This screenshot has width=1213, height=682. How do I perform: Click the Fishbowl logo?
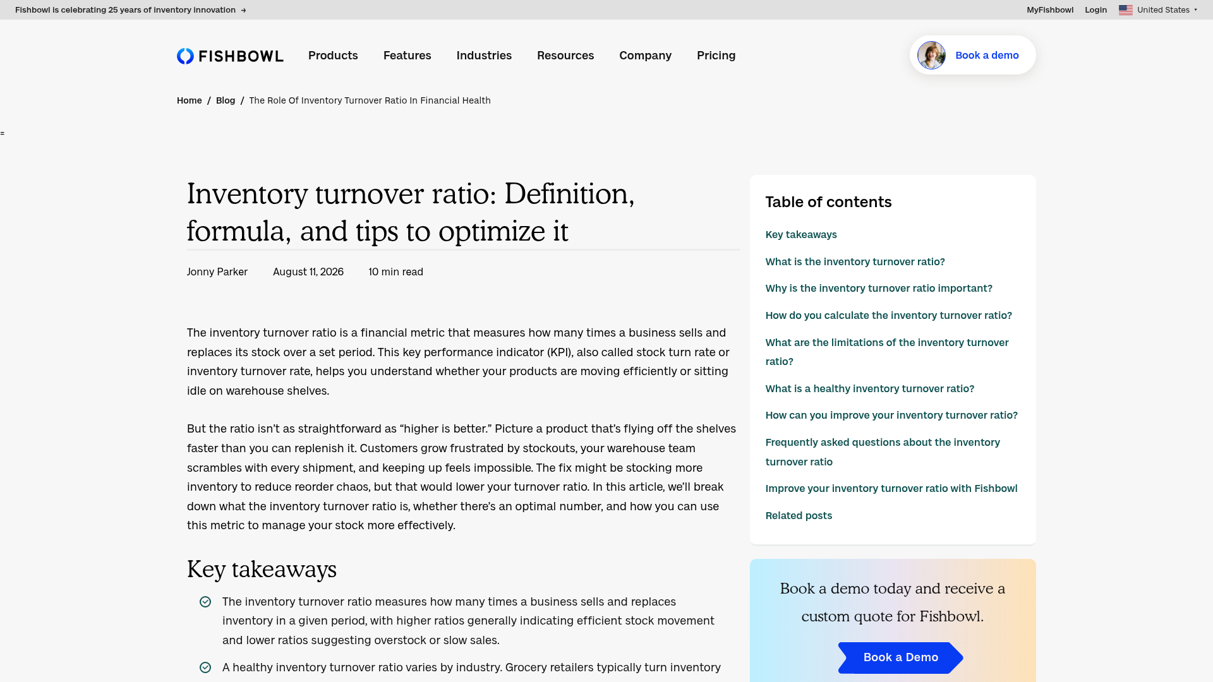pyautogui.click(x=230, y=56)
